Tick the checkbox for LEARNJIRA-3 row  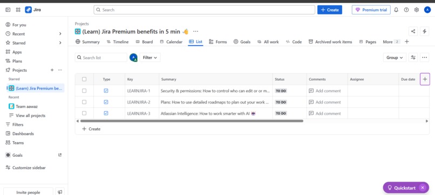[x=84, y=113]
